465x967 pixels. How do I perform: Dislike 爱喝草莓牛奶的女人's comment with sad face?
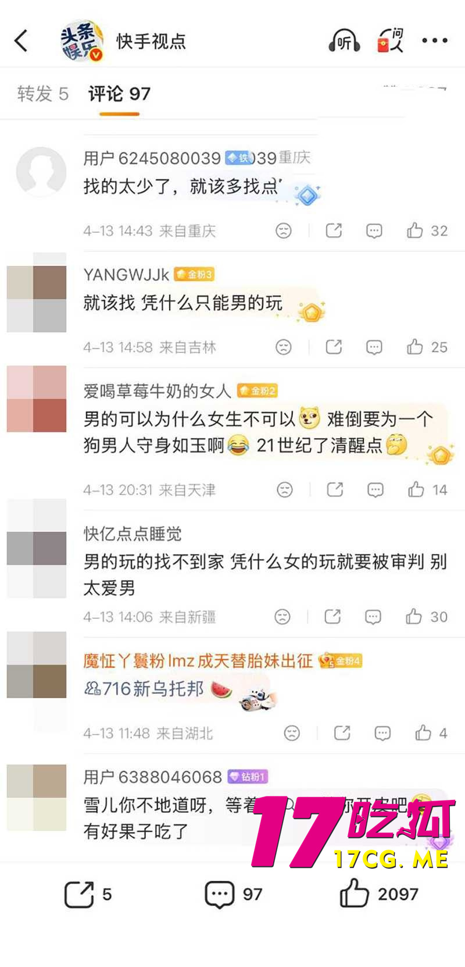285,490
